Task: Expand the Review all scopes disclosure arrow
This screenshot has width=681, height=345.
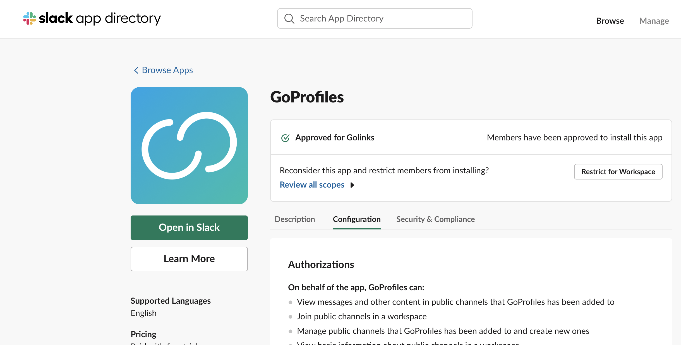Action: 352,185
